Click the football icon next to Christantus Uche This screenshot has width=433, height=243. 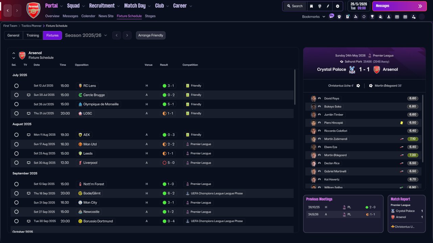pyautogui.click(x=358, y=86)
